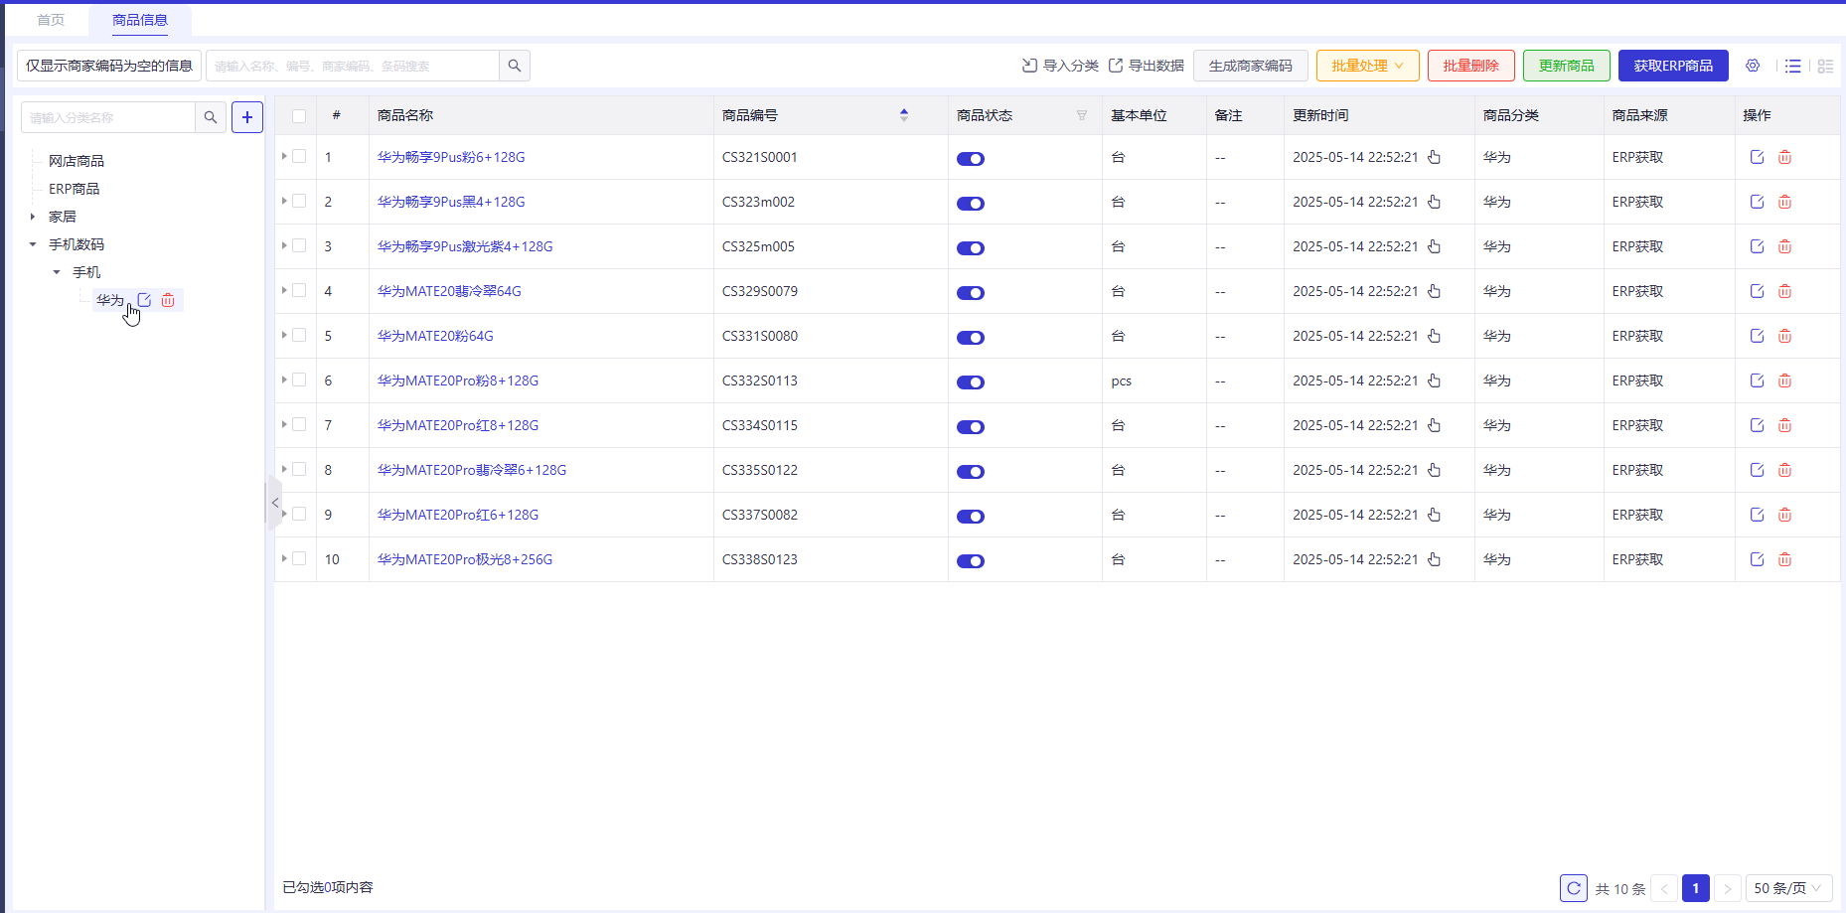
Task: Sort by 商品编号 column arrows
Action: coord(904,115)
